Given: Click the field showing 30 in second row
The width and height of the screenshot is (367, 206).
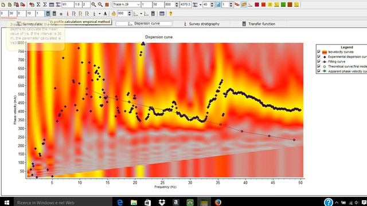Looking at the screenshot, I should click(13, 14).
